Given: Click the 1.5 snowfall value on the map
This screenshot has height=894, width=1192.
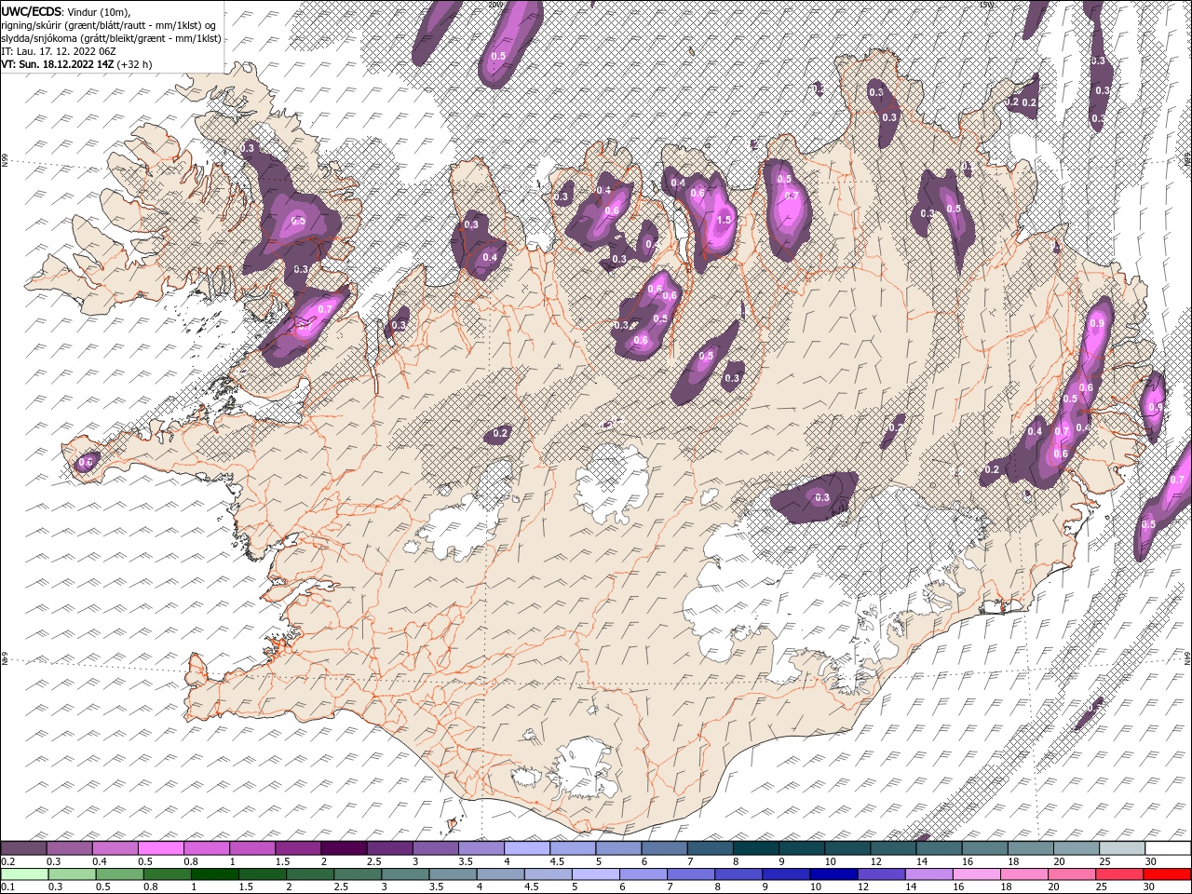Looking at the screenshot, I should tap(724, 220).
